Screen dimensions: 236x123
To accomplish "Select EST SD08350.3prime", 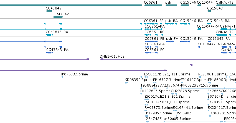I will [x=139, y=80].
